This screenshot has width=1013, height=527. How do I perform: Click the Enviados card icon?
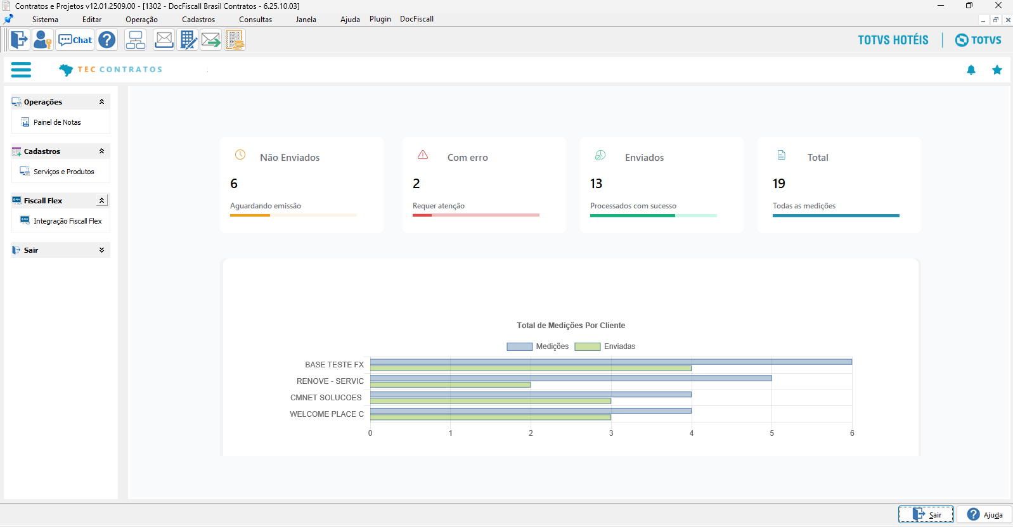[x=600, y=155]
